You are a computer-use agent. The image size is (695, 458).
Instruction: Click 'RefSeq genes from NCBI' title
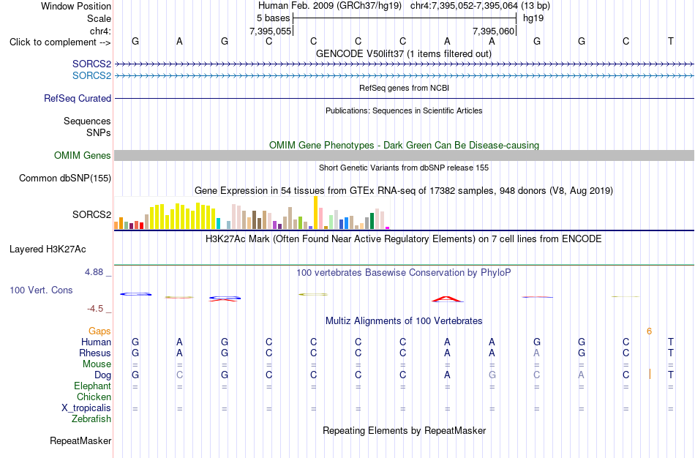click(404, 88)
